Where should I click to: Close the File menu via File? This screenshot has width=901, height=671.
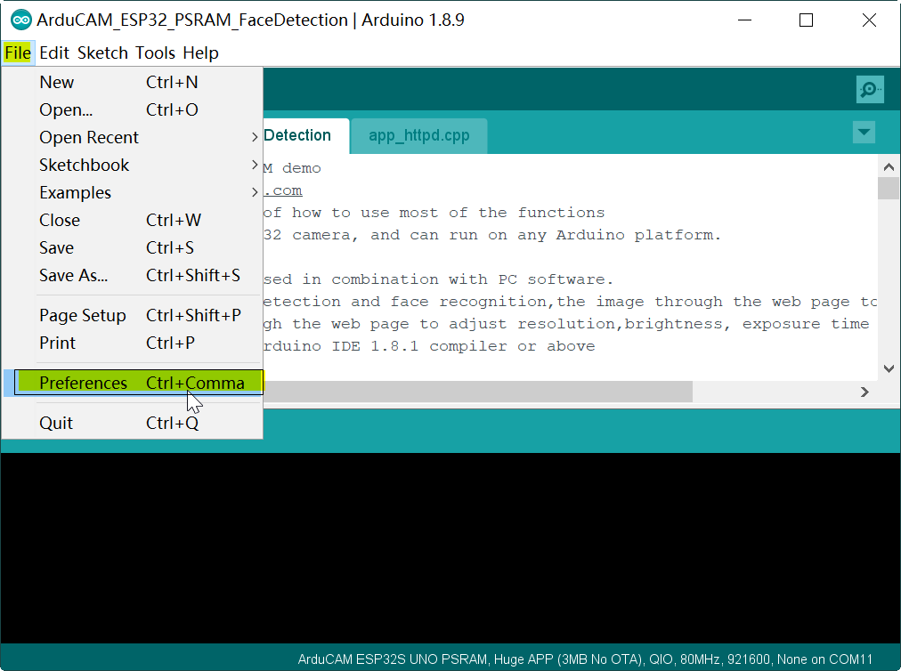tap(18, 53)
